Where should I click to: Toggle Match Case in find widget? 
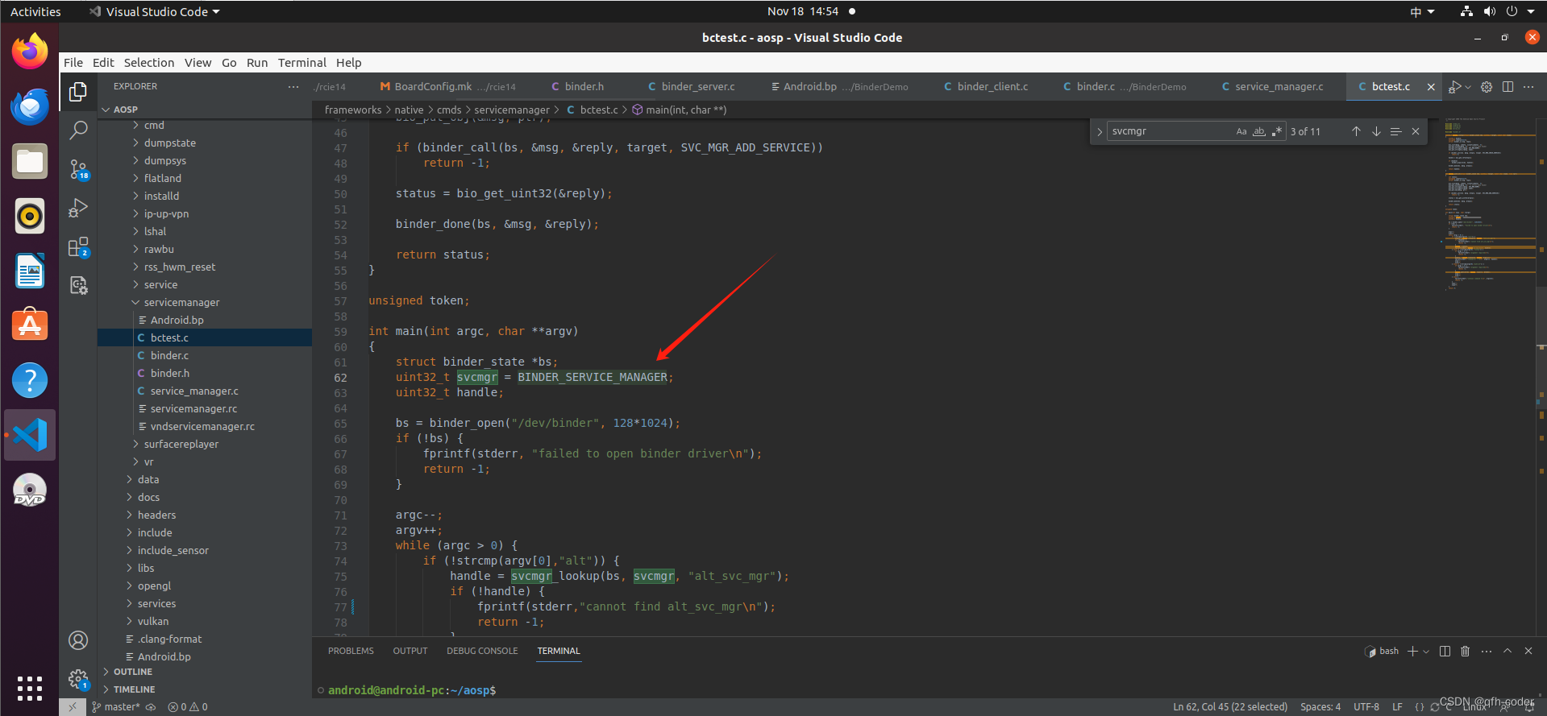point(1241,131)
